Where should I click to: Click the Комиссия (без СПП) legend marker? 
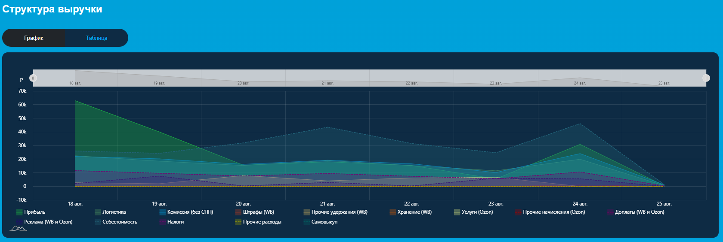point(162,212)
